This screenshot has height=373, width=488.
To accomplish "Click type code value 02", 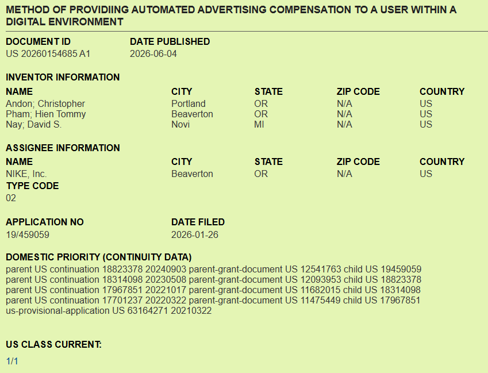I will click(11, 198).
